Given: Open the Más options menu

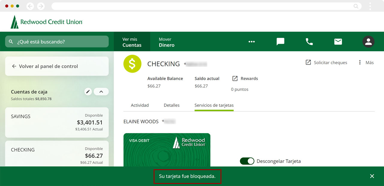Looking at the screenshot, I should [366, 63].
